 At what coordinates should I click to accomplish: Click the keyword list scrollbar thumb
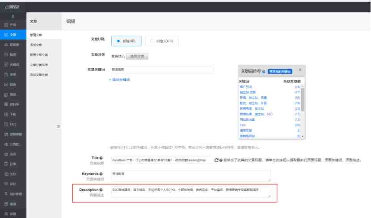302,99
